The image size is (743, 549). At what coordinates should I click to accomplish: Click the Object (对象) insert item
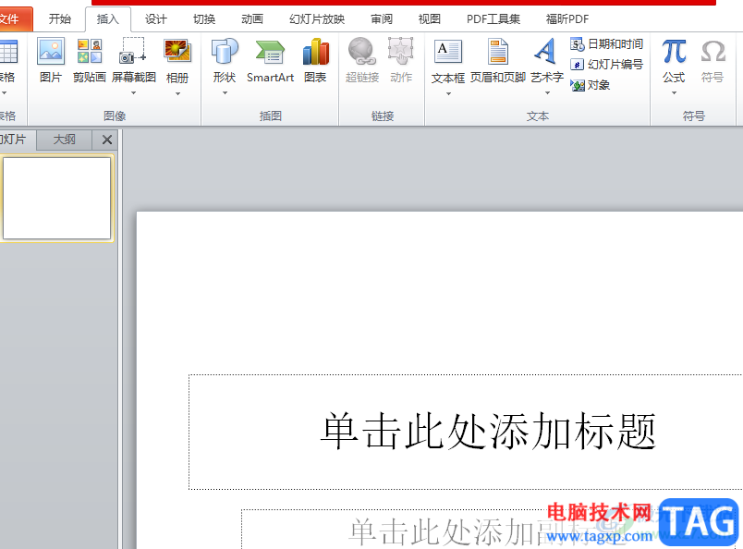click(x=590, y=85)
